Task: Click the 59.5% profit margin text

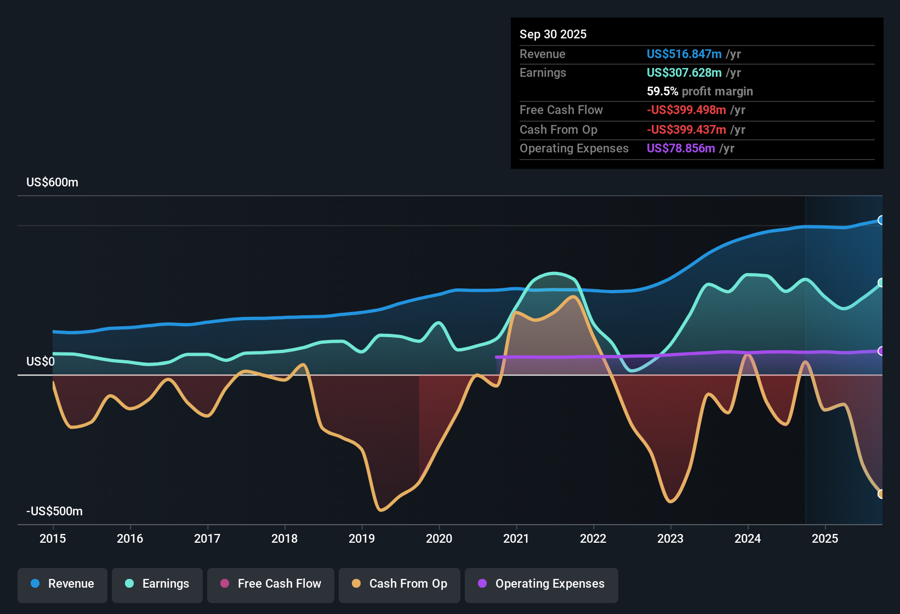Action: pos(700,91)
